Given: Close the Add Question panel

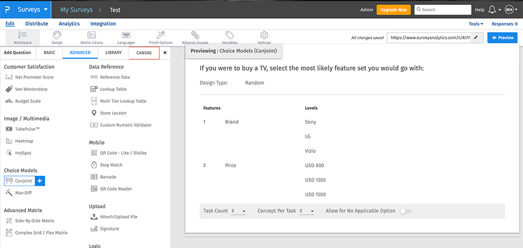Looking at the screenshot, I should (x=165, y=53).
